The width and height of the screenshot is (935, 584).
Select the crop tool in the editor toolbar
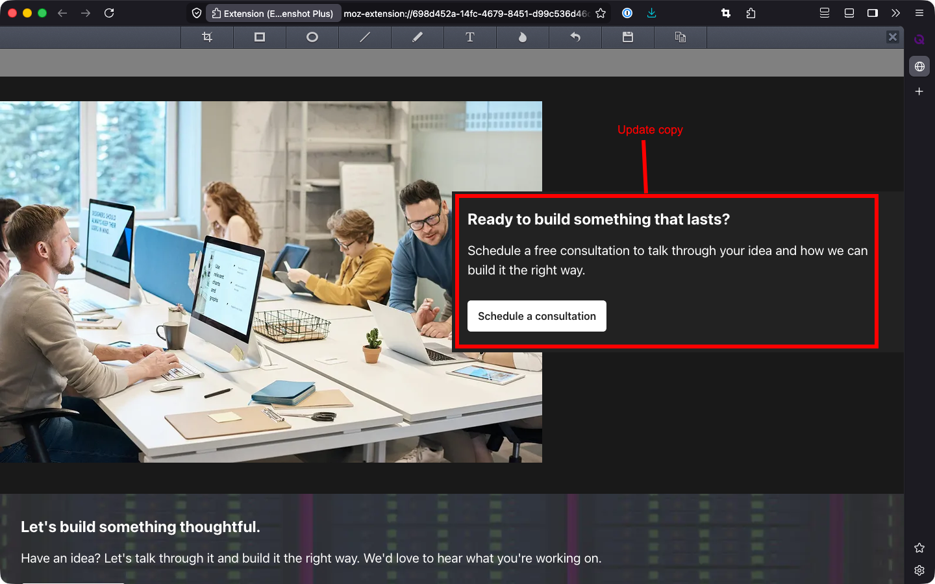(207, 37)
